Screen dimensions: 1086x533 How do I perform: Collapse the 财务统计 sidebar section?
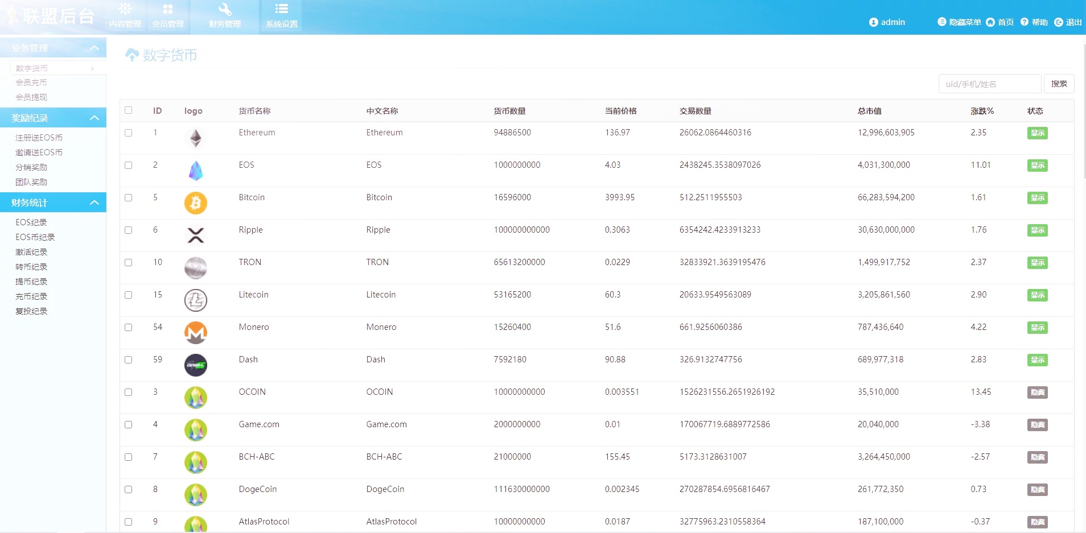(x=53, y=203)
